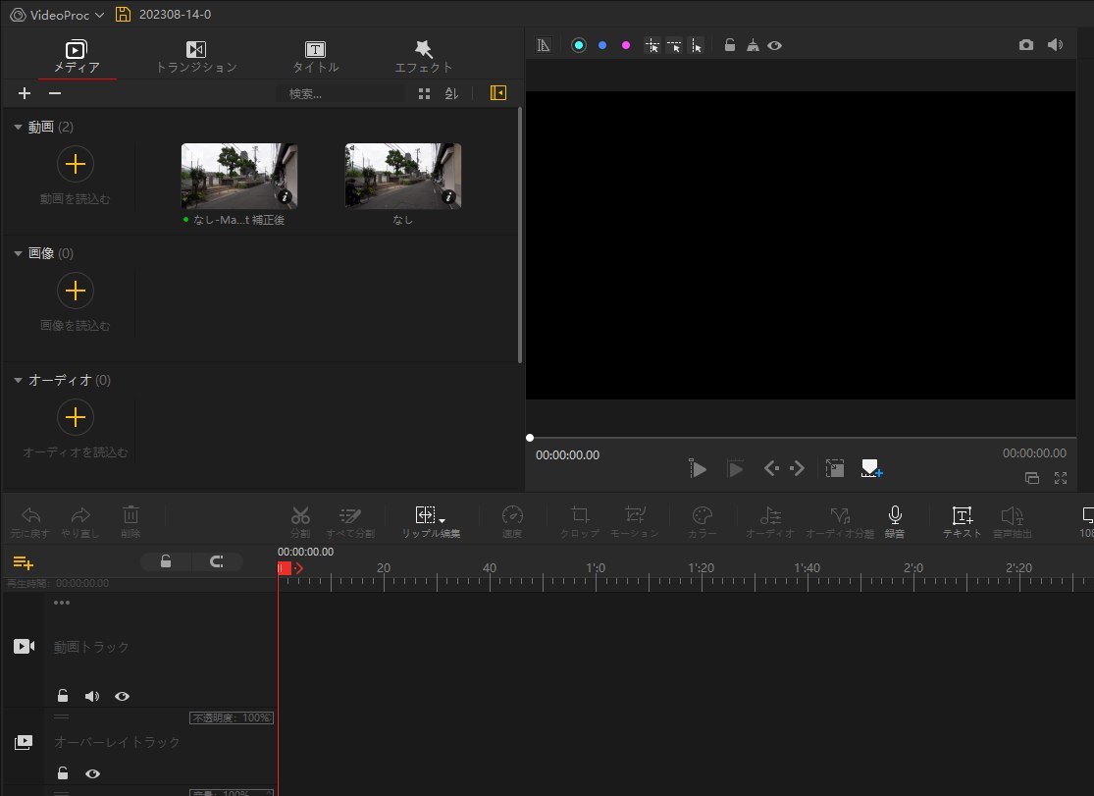Collapse the 動画 section
The width and height of the screenshot is (1094, 796).
point(18,127)
